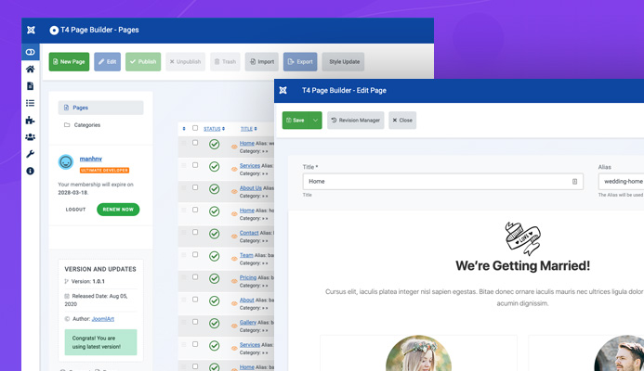Tick the checkbox for the About Us row
Image resolution: width=644 pixels, height=371 pixels.
tap(195, 187)
